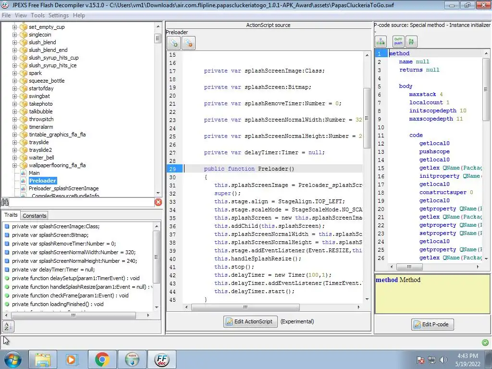Image resolution: width=492 pixels, height=369 pixels.
Task: Select the Main class icon in tree
Action: [24, 173]
